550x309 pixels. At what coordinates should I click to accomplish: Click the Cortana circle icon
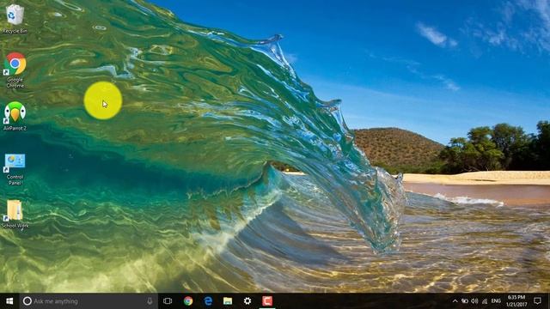tap(27, 301)
